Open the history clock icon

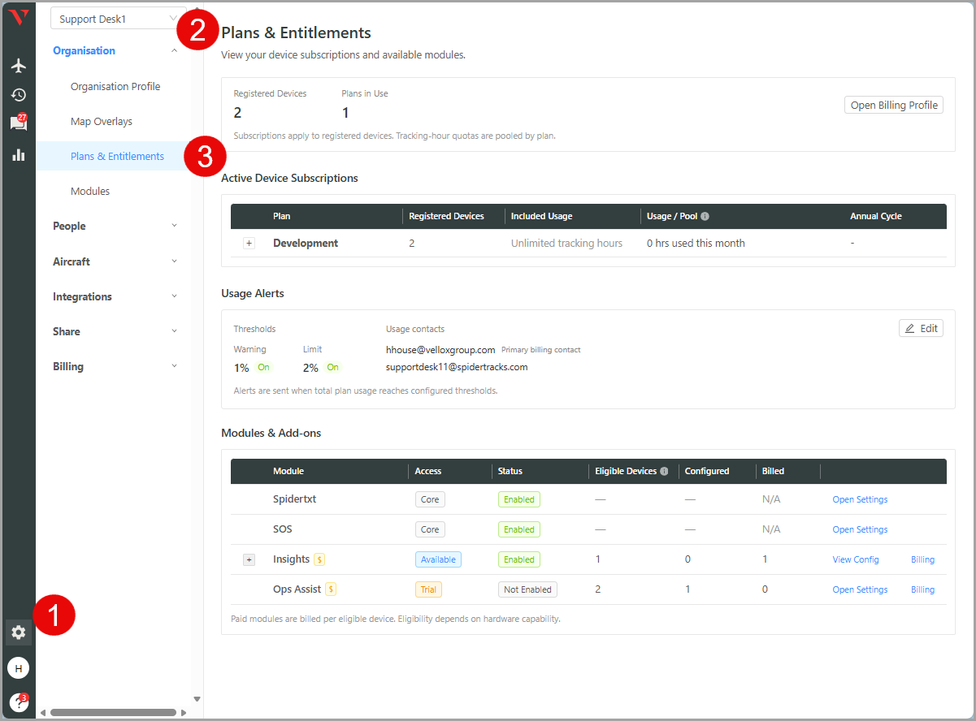[x=18, y=95]
